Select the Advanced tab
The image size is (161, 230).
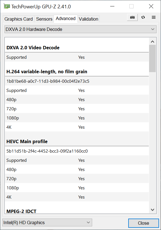point(66,18)
